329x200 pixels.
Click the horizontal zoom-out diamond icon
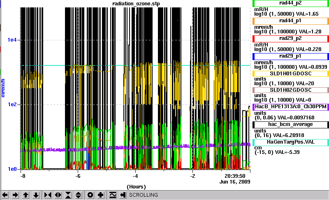[x=58, y=195]
